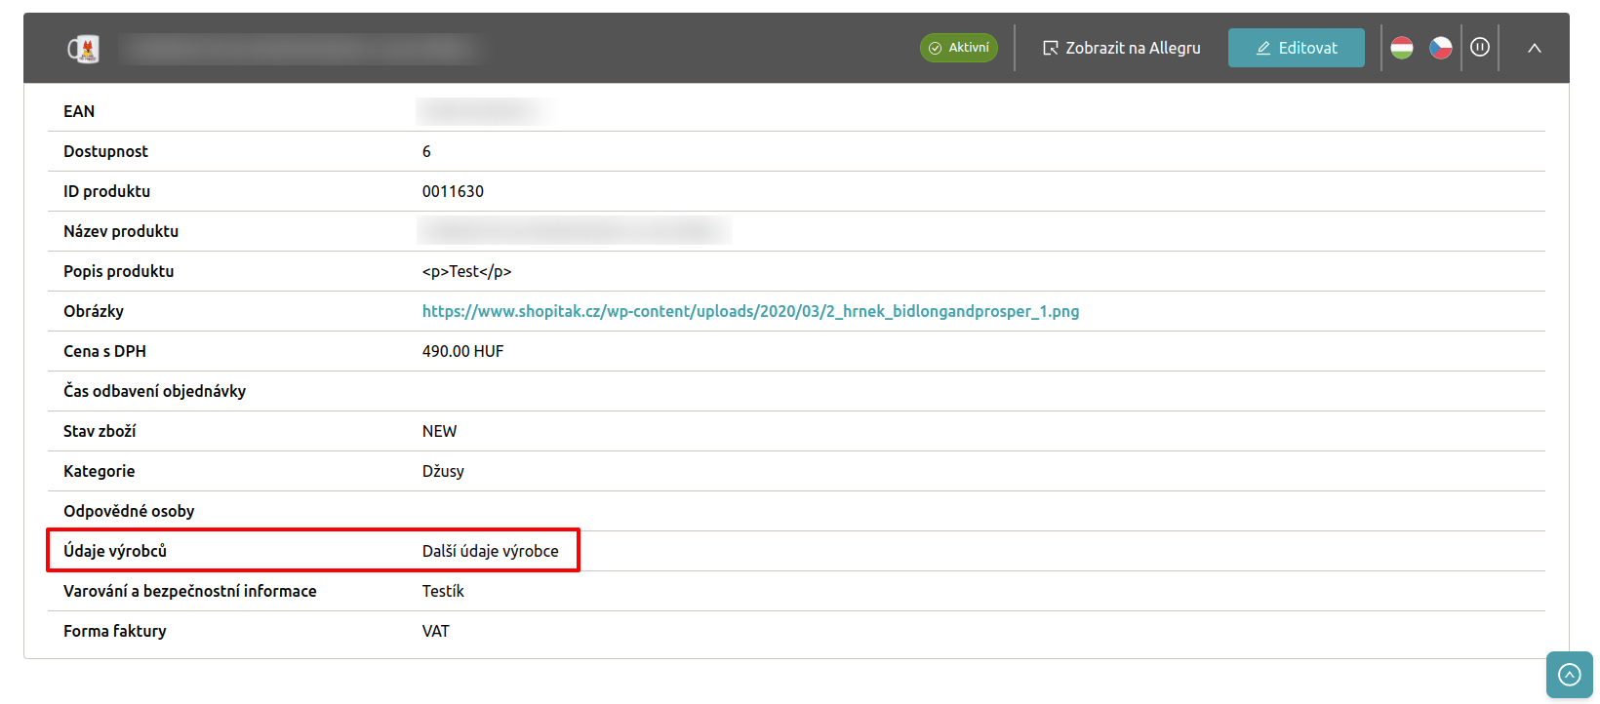
Task: Switch to the Hungarian flag marketplace
Action: (1402, 48)
